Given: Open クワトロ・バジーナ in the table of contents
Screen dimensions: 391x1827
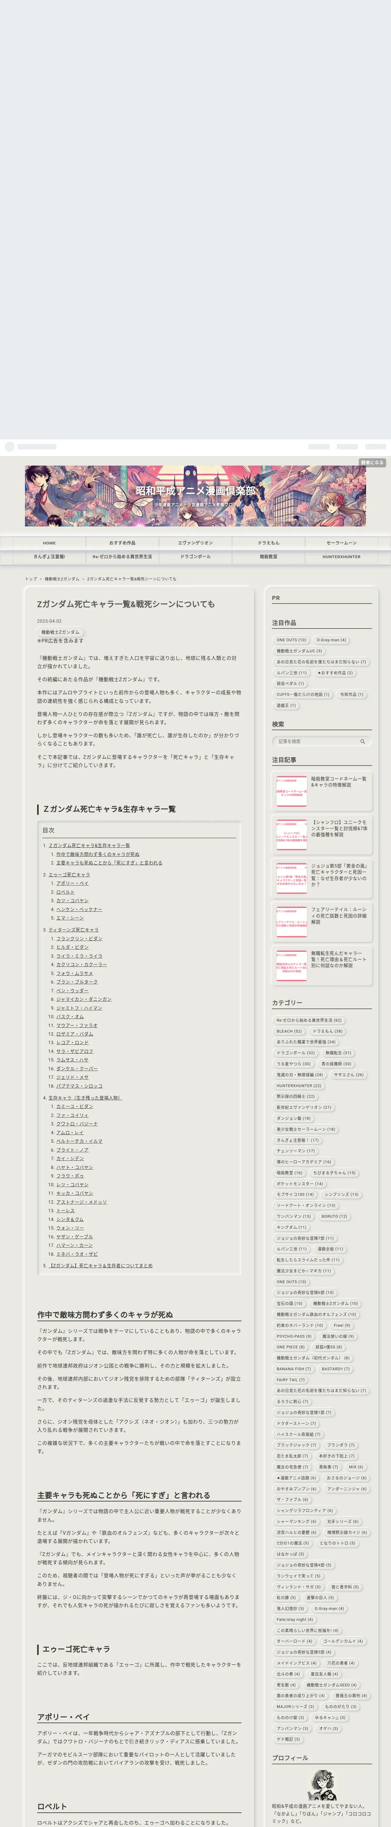Looking at the screenshot, I should point(77,1123).
